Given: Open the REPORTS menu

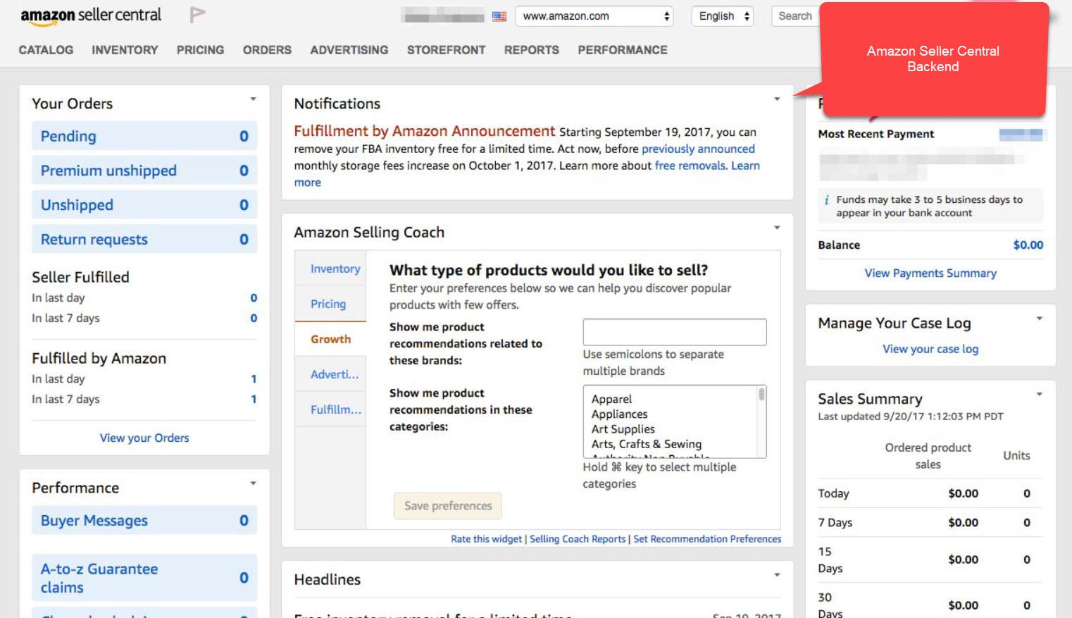Looking at the screenshot, I should (531, 50).
